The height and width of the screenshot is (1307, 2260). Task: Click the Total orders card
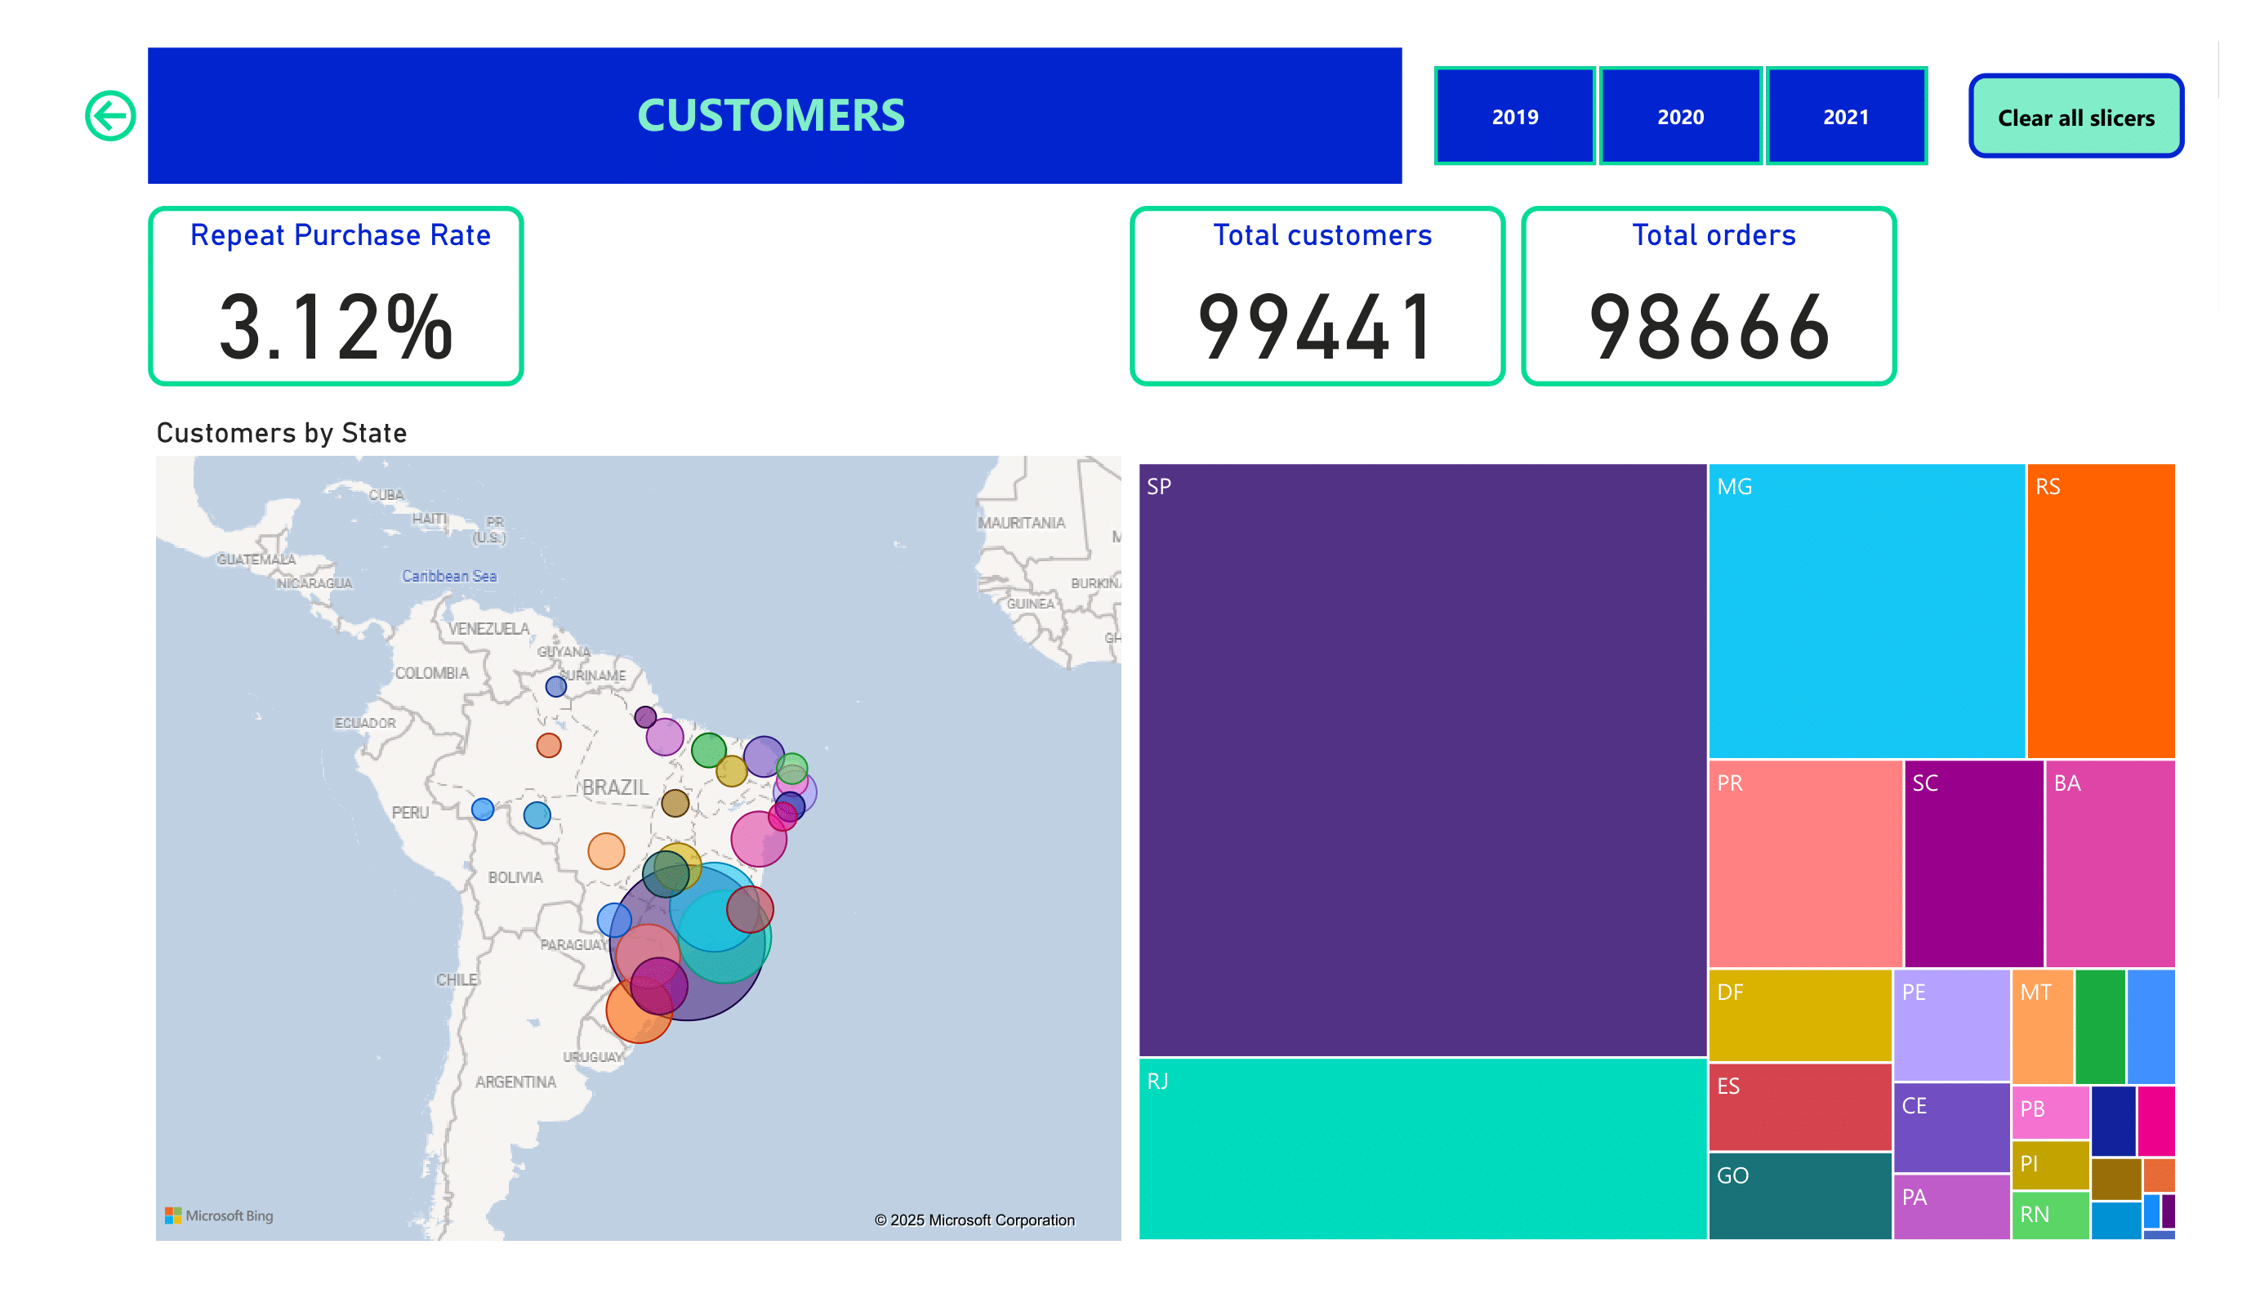tap(1708, 296)
